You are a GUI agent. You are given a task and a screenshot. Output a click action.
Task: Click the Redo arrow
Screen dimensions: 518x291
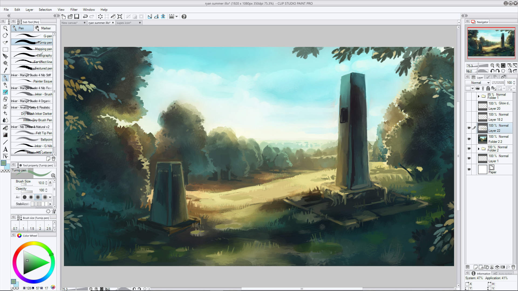[92, 17]
